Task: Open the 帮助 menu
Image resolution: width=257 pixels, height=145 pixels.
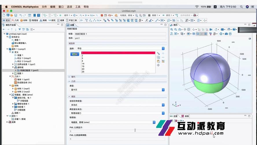Action: pyautogui.click(x=86, y=7)
